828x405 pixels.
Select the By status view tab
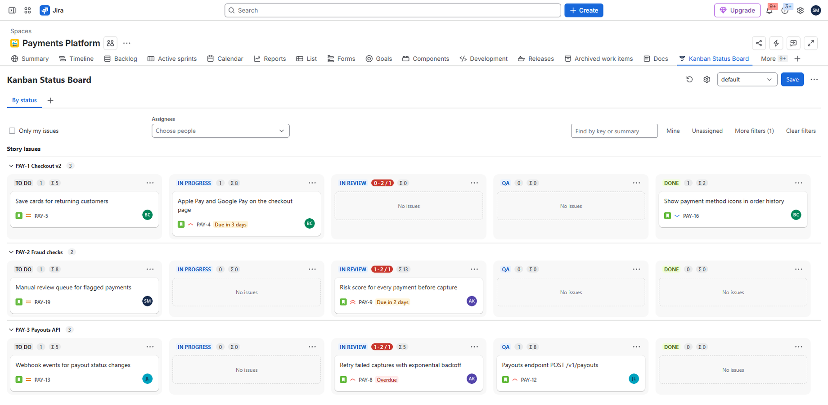click(x=24, y=100)
